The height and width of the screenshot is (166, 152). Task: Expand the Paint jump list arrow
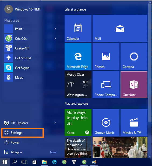[x=55, y=29]
